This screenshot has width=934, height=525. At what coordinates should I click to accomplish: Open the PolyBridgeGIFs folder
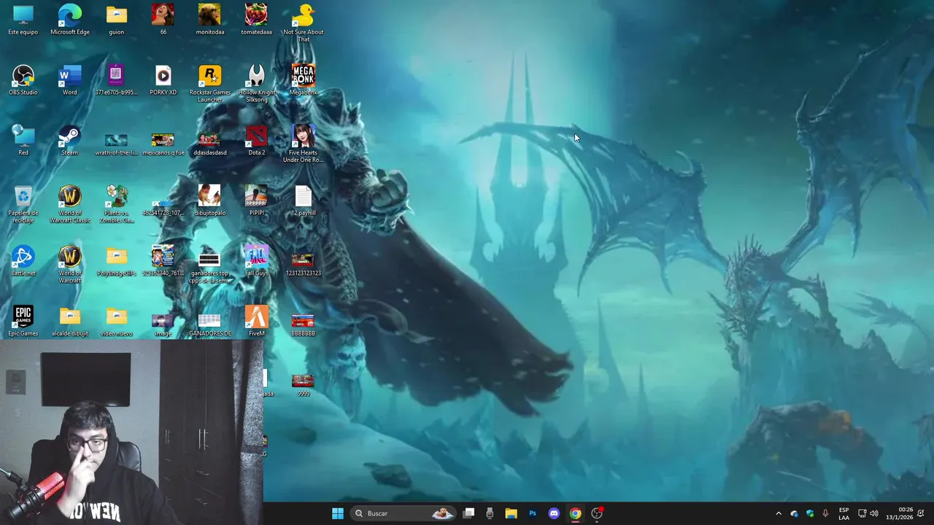[x=117, y=261]
